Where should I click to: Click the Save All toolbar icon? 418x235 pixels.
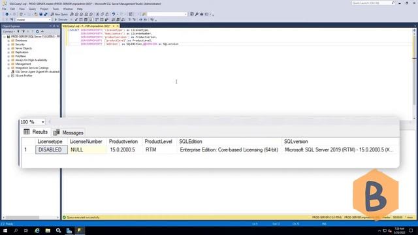coord(46,14)
